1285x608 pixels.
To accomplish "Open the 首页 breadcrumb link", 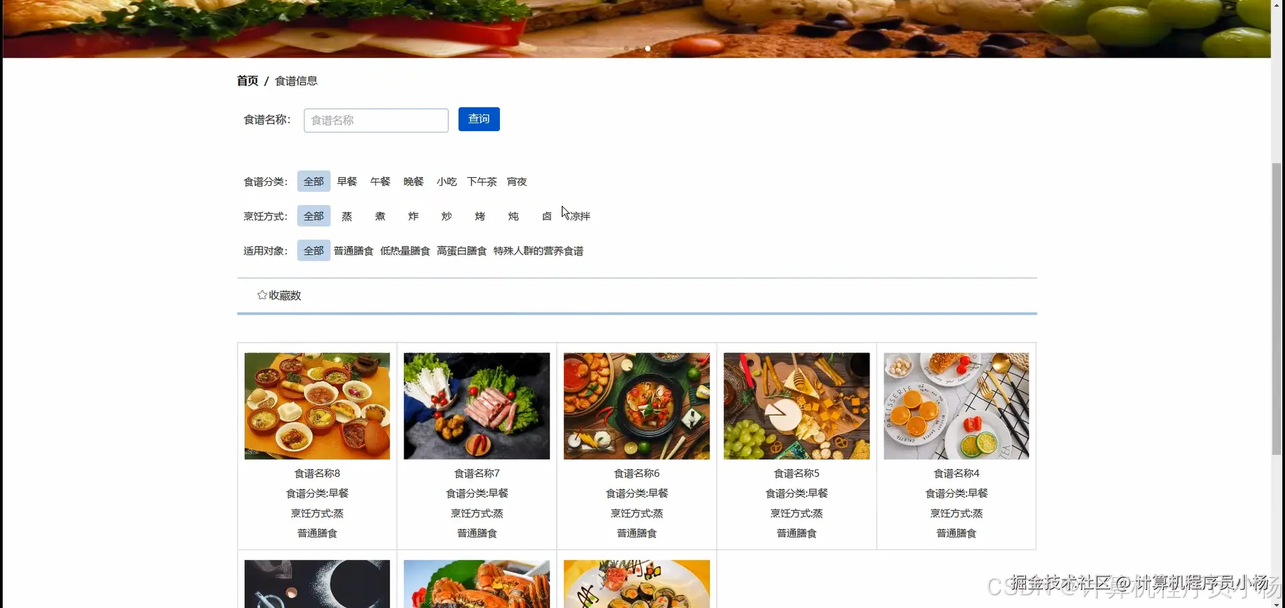I will pos(246,80).
